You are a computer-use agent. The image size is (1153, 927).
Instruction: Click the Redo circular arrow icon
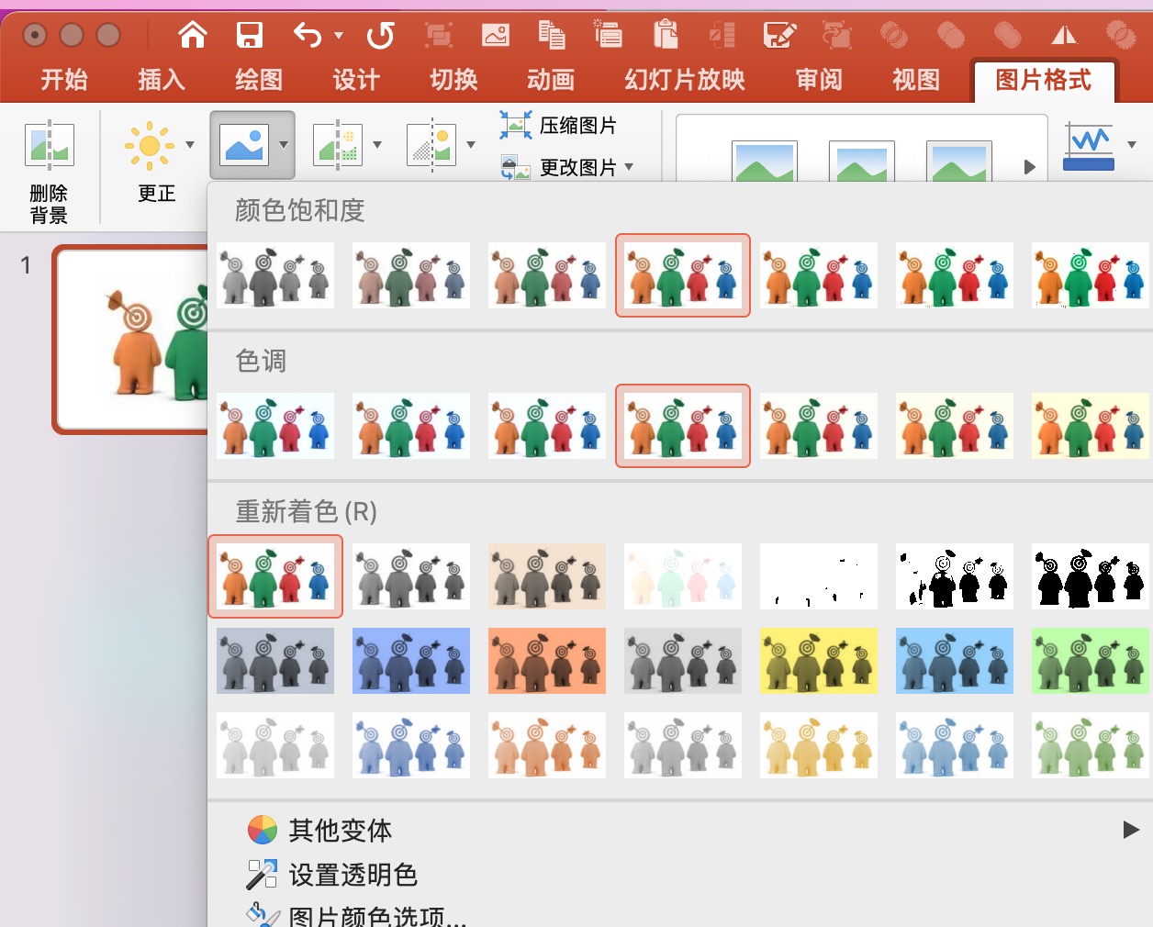click(x=380, y=35)
